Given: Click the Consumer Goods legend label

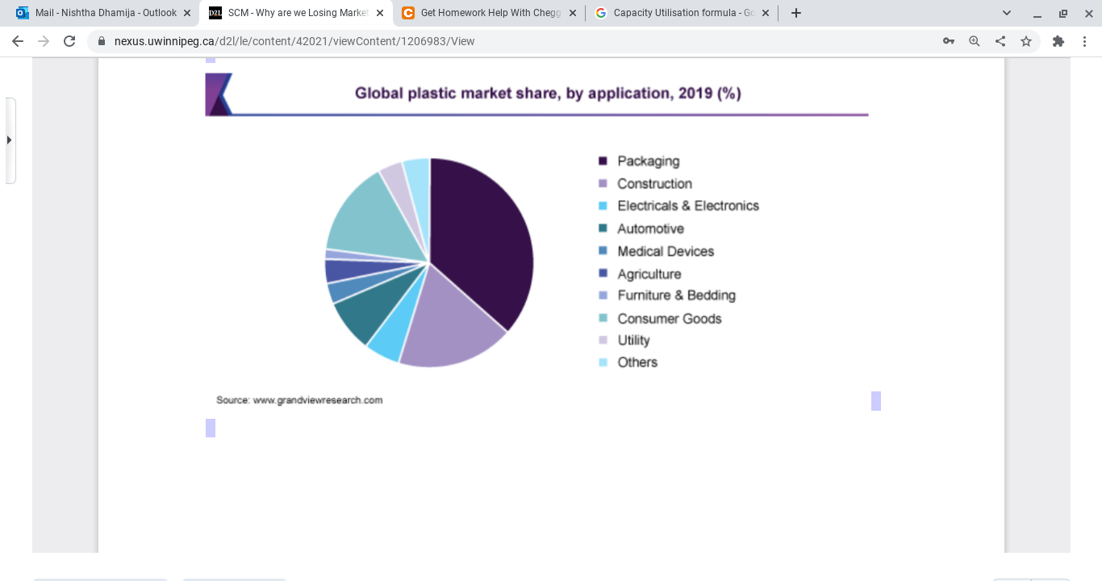Looking at the screenshot, I should [670, 319].
